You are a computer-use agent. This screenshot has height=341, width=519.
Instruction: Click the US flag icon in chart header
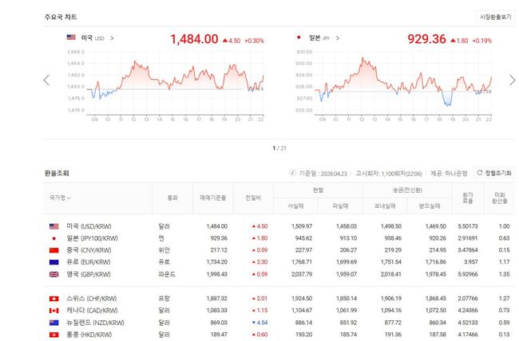pyautogui.click(x=71, y=37)
